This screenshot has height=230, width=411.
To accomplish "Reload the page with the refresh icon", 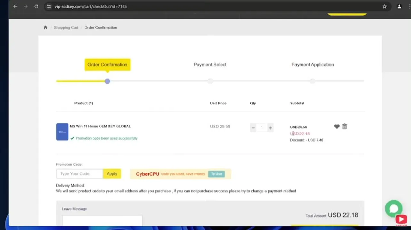I will click(x=36, y=6).
